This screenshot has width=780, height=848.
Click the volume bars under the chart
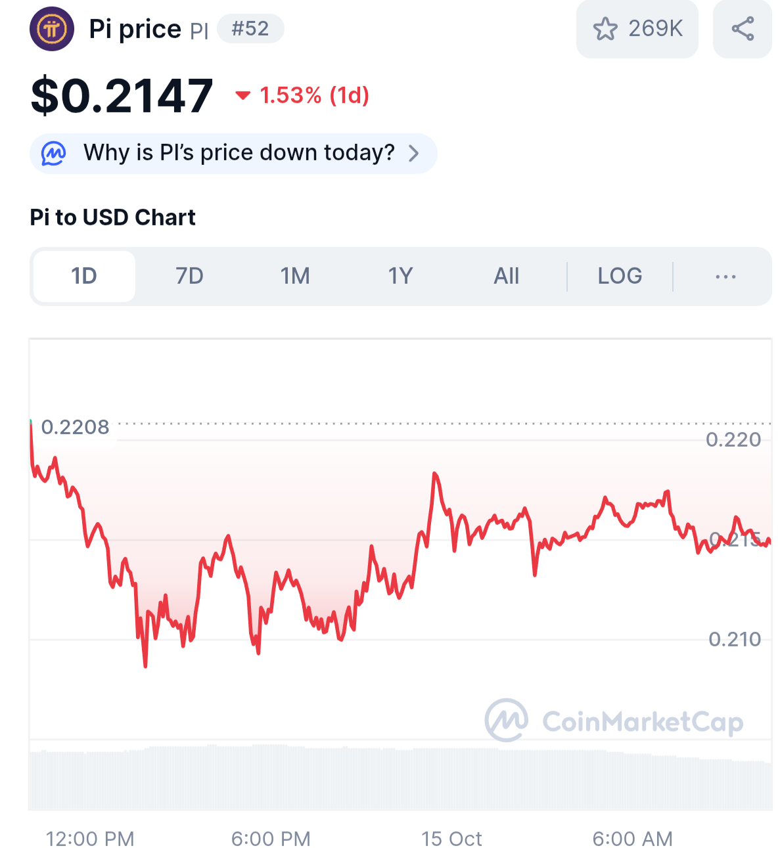394,778
